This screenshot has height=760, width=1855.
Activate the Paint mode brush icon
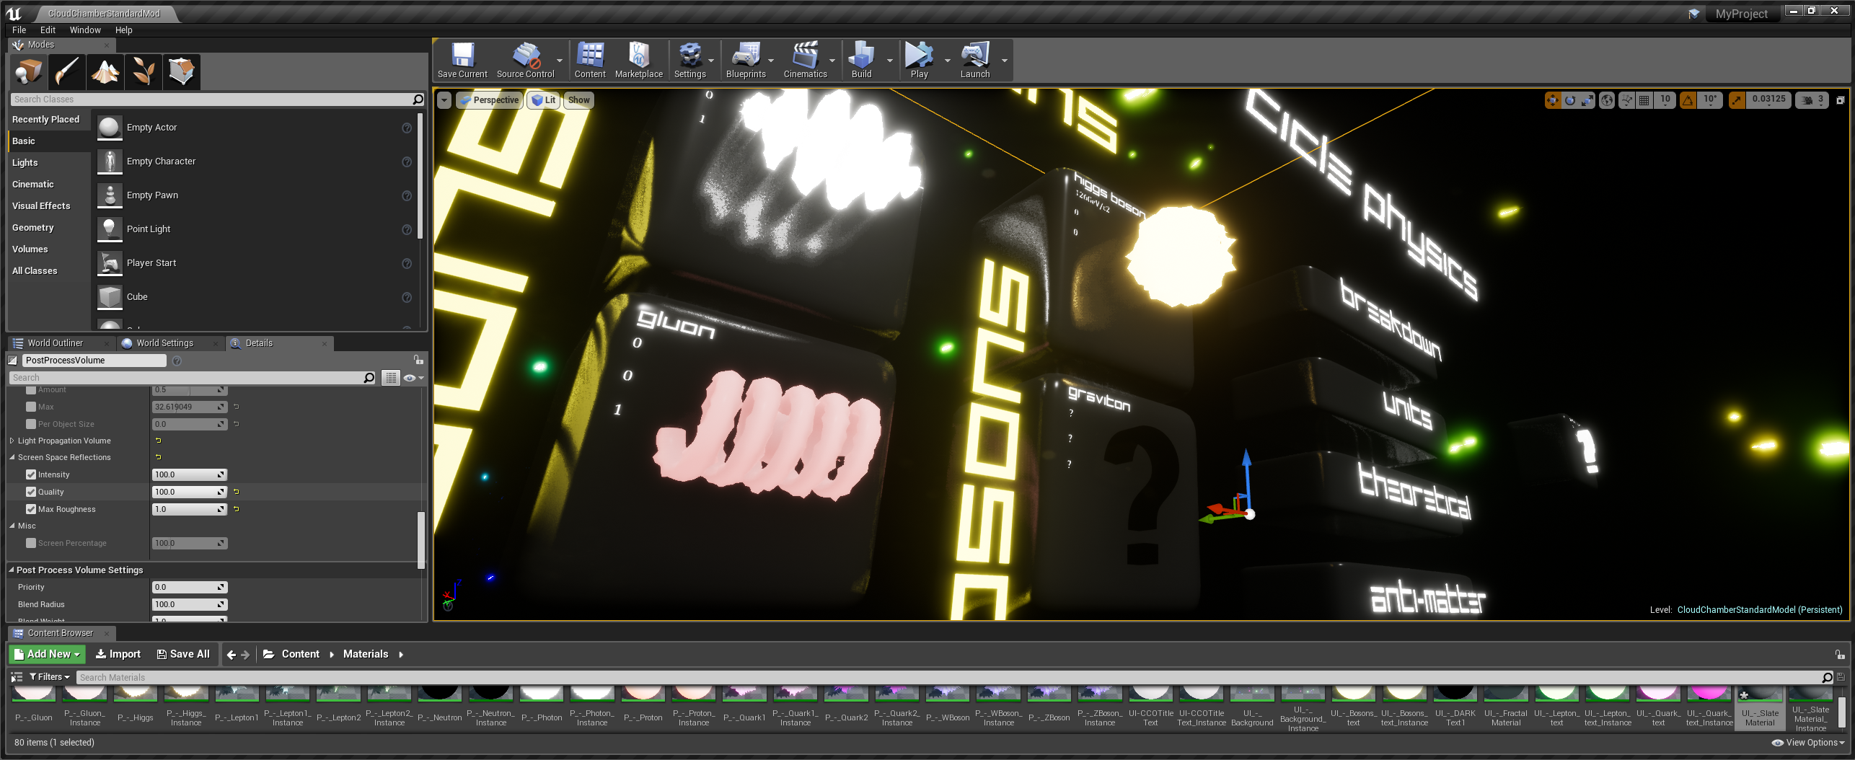67,71
